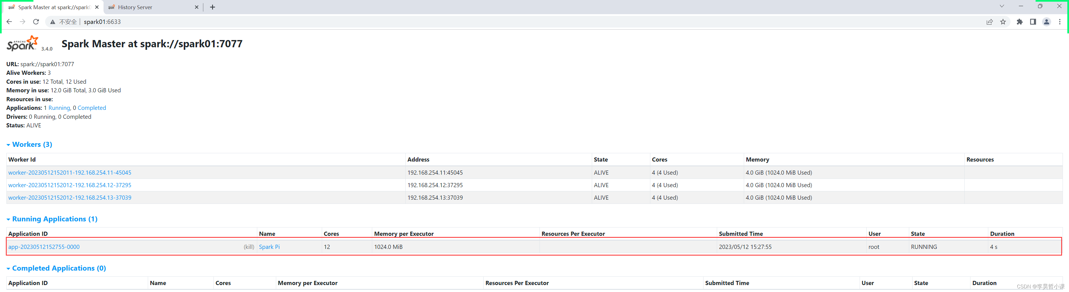
Task: Kill the running Spark Pi application
Action: [249, 247]
